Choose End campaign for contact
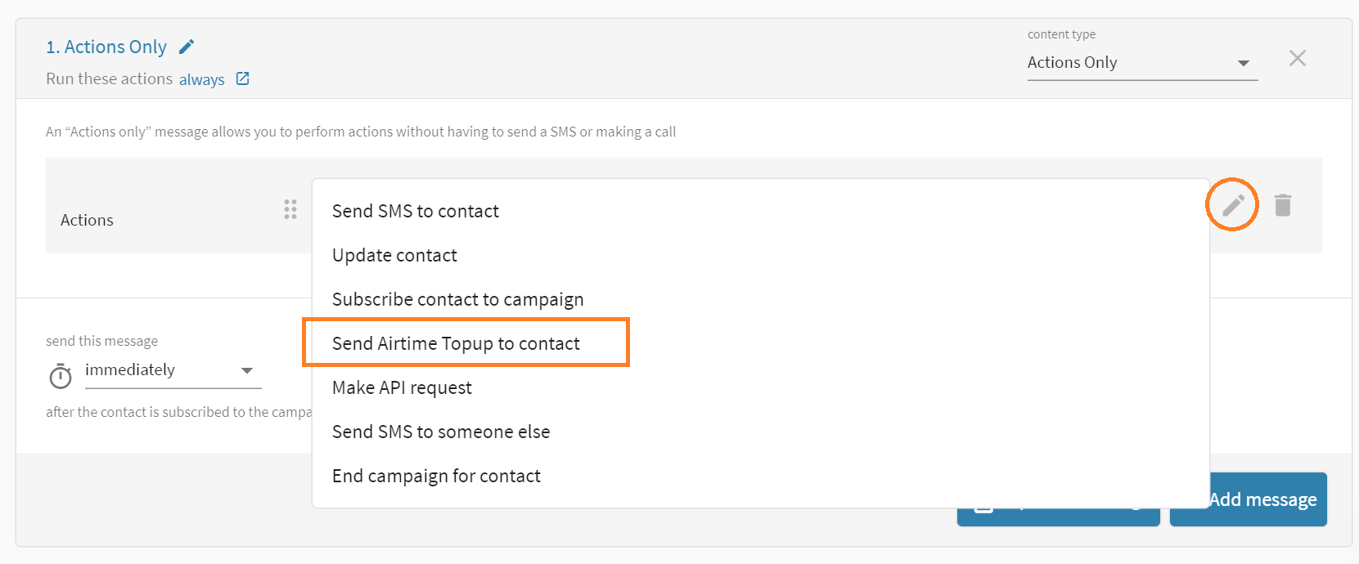 pos(436,476)
